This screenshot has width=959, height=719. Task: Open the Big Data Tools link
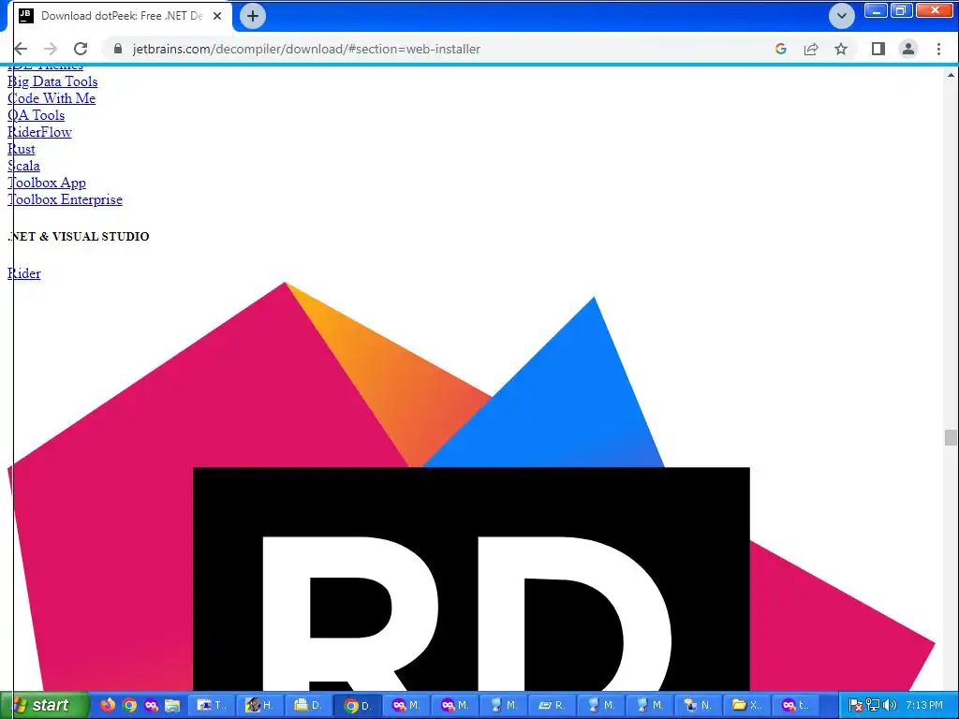click(52, 81)
